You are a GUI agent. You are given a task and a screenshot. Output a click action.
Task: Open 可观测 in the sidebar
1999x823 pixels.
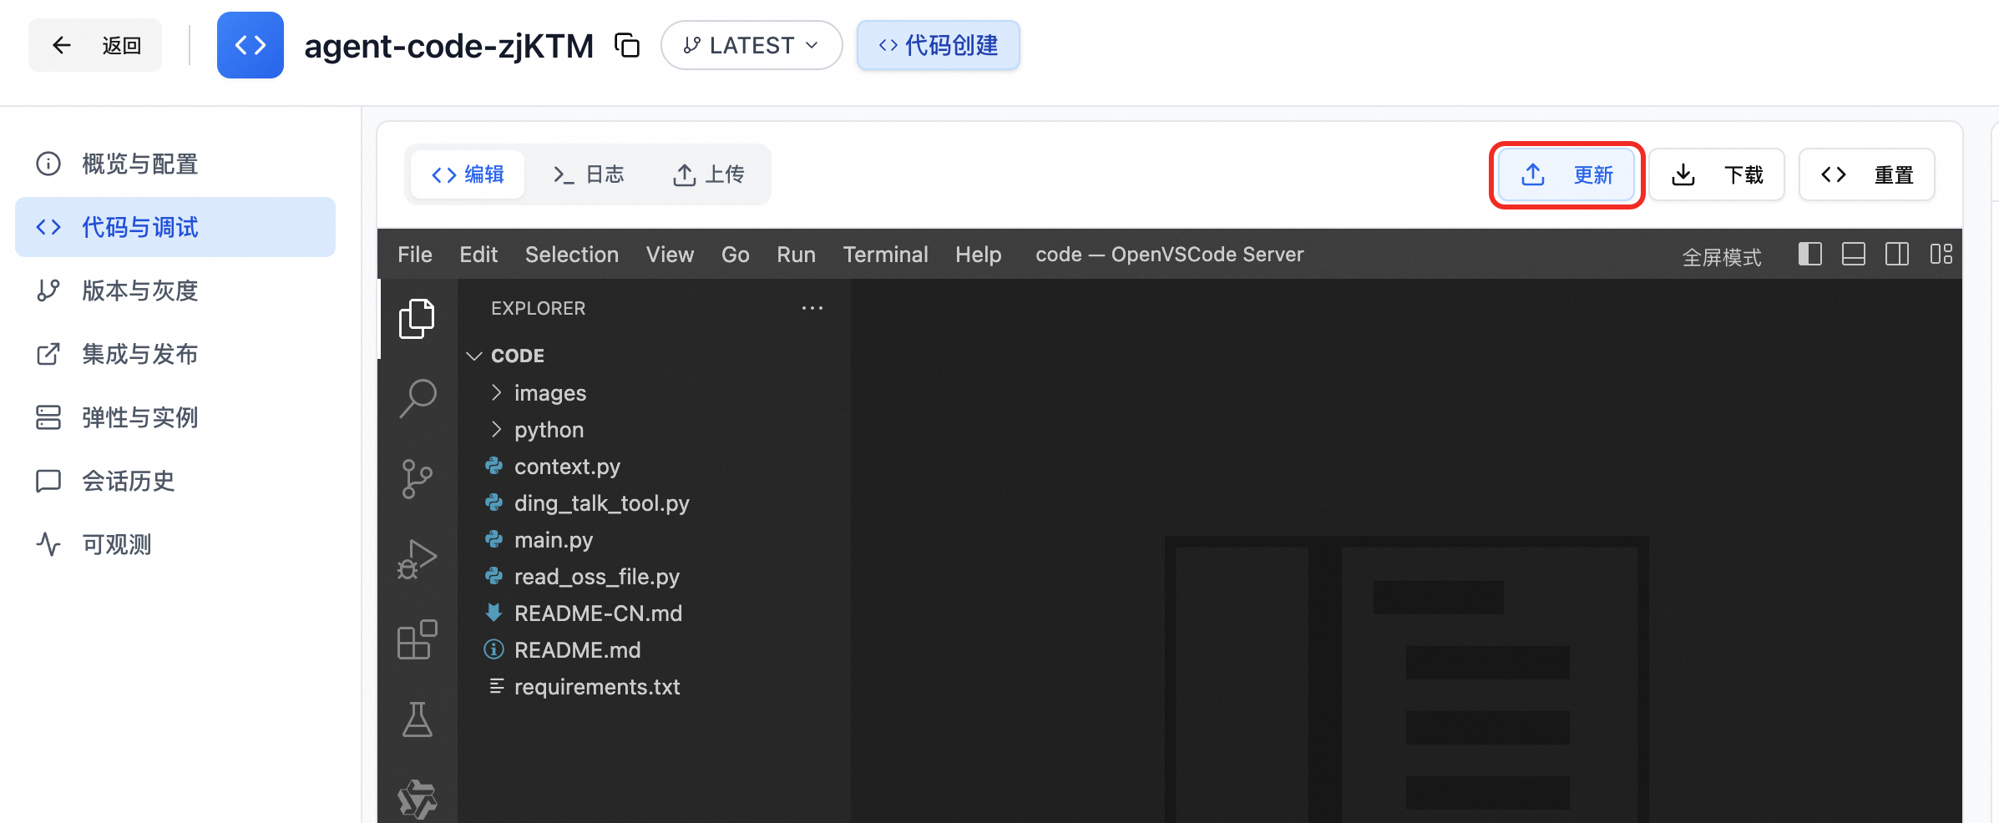pyautogui.click(x=175, y=544)
